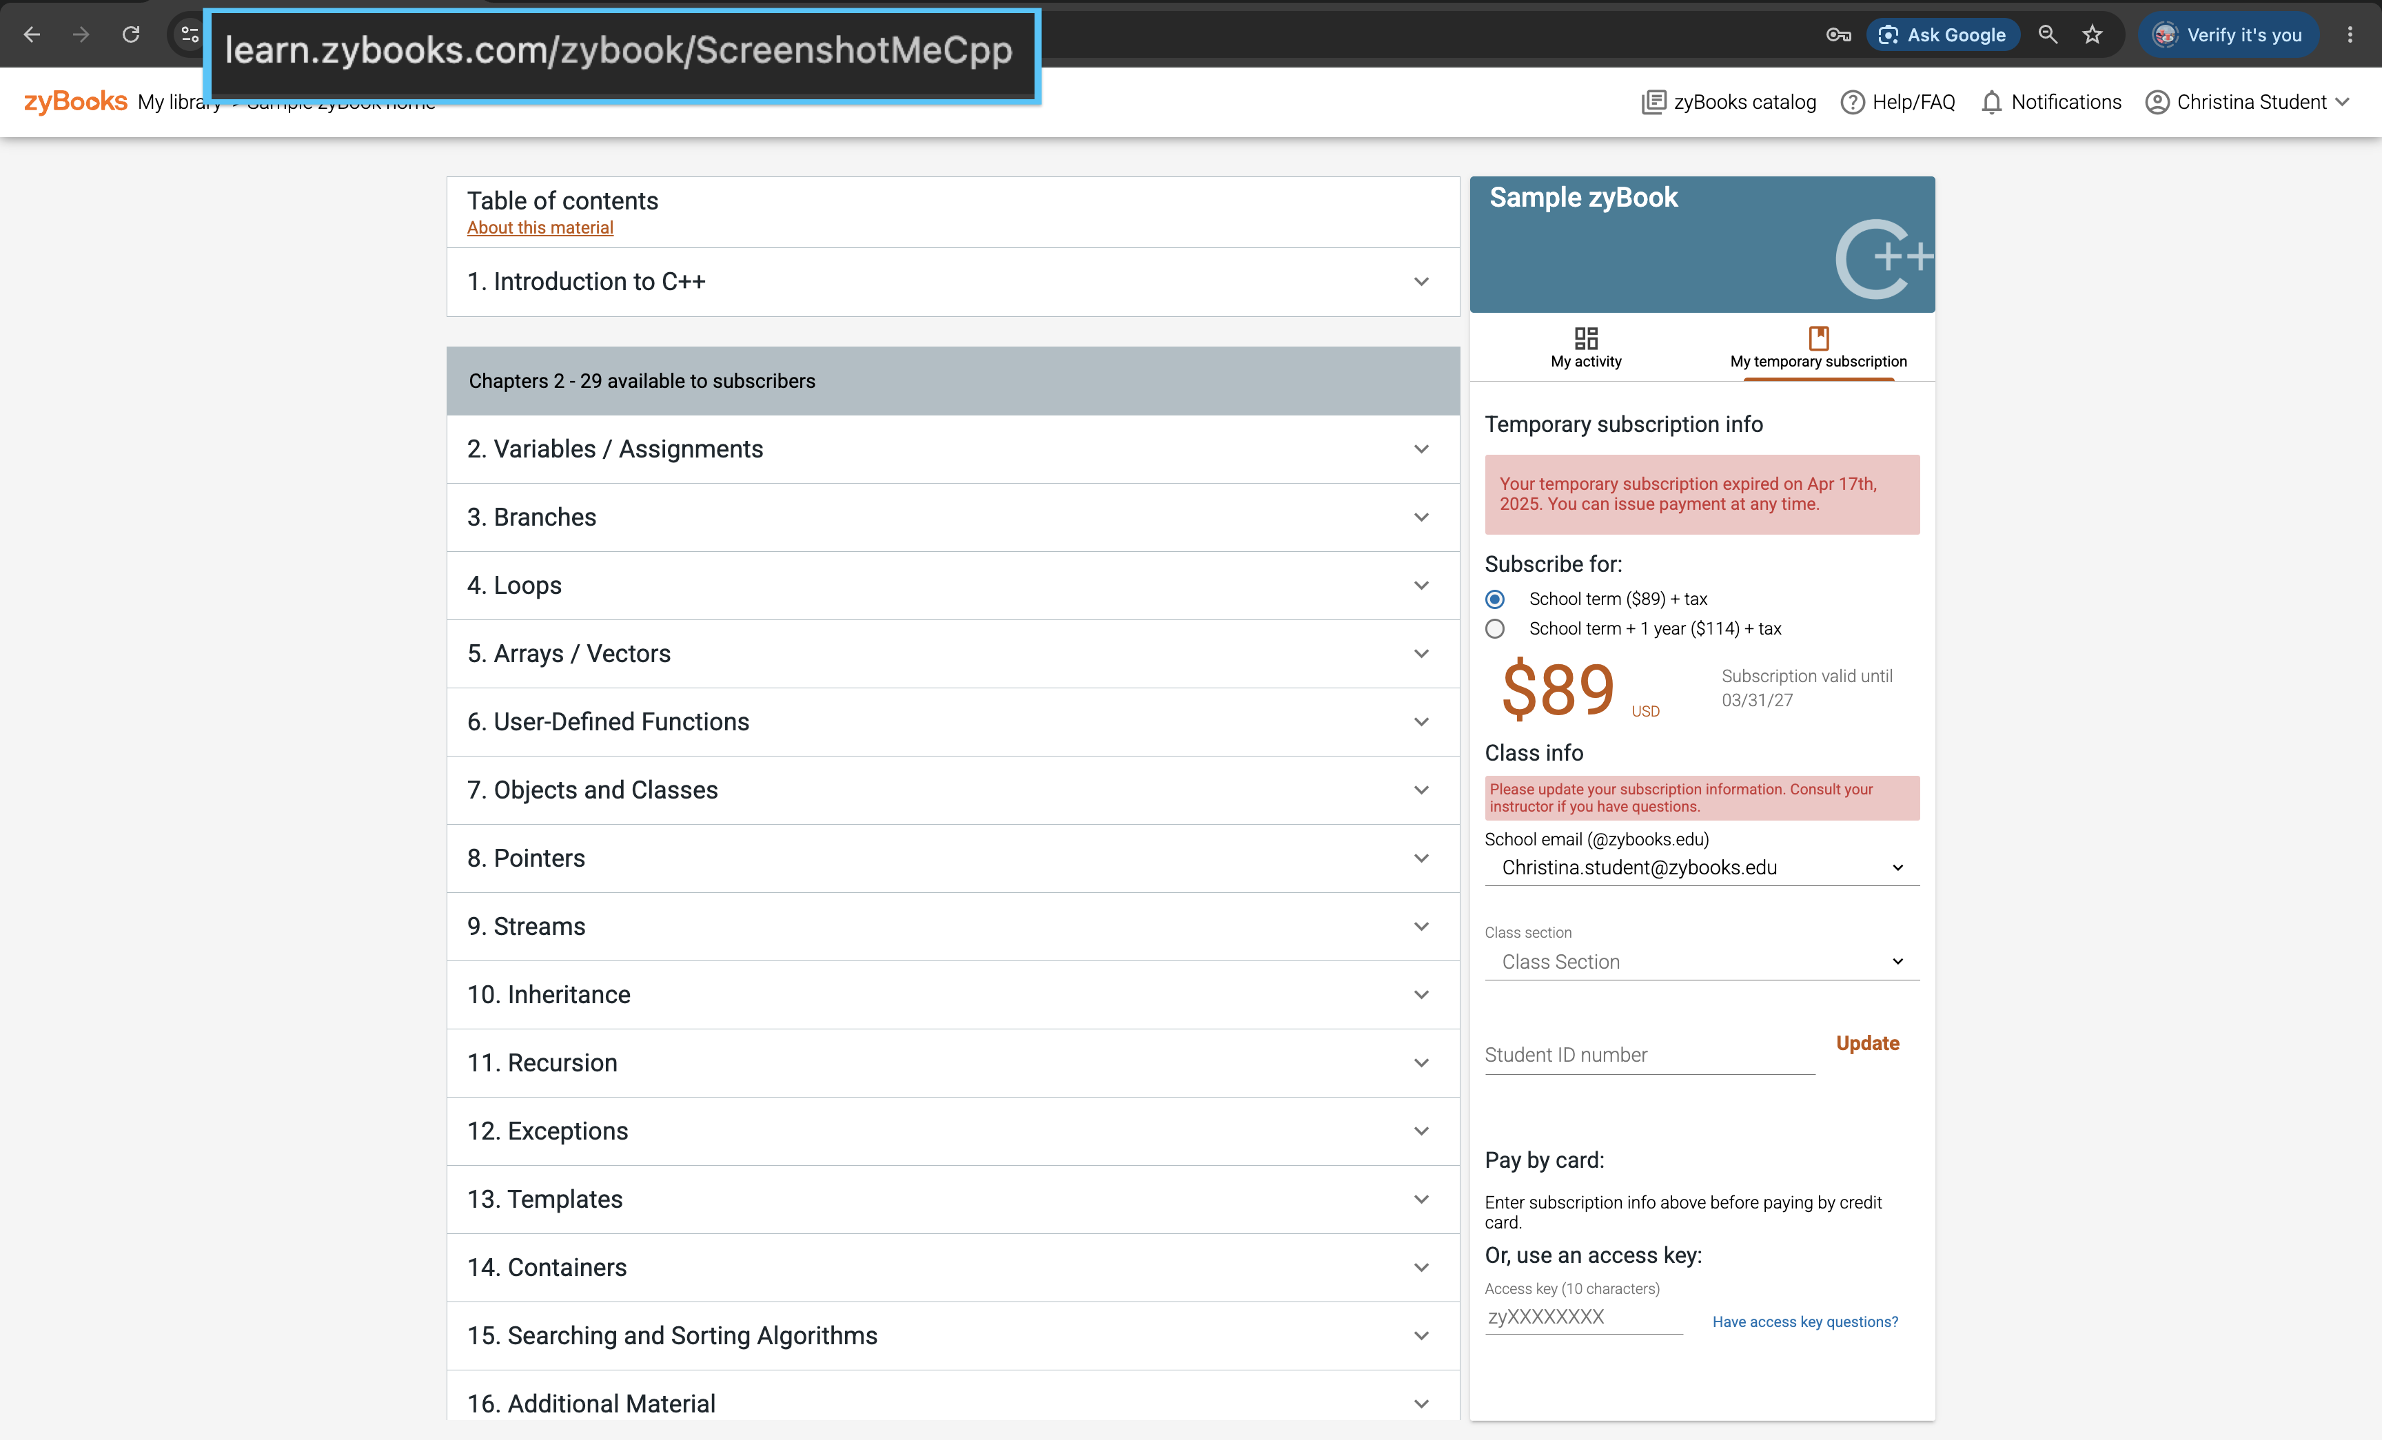
Task: Expand chapter 7 Objects and Classes
Action: [x=953, y=790]
